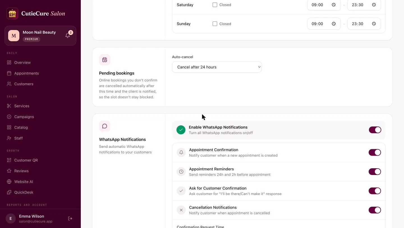
Task: Click Emma Wilson account name
Action: click(x=31, y=216)
